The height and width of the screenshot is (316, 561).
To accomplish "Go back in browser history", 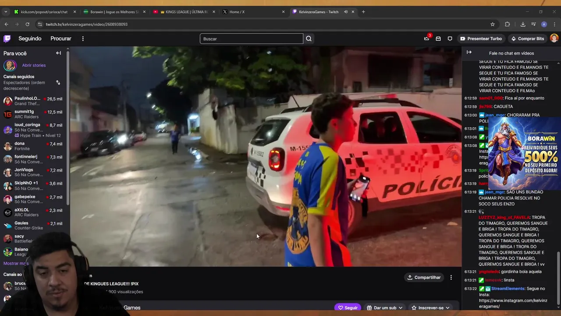I will 6,24.
